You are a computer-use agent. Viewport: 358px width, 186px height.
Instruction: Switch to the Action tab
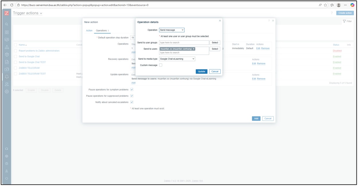click(89, 30)
